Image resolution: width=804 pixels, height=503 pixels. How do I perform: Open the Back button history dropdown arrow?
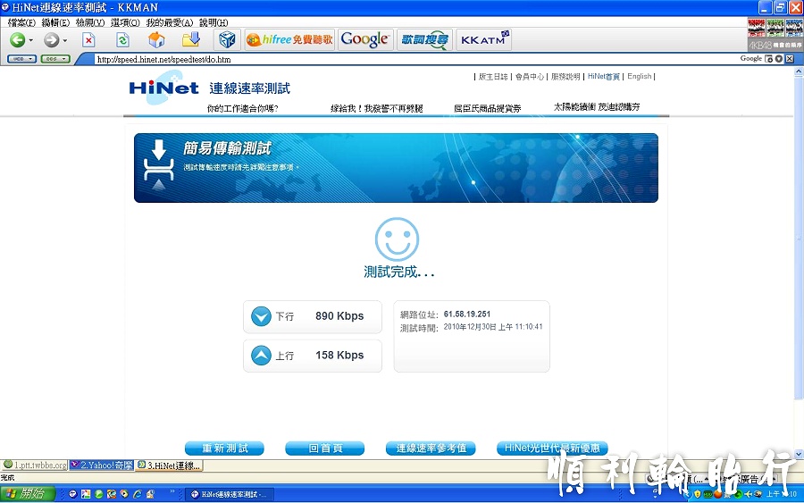(31, 40)
